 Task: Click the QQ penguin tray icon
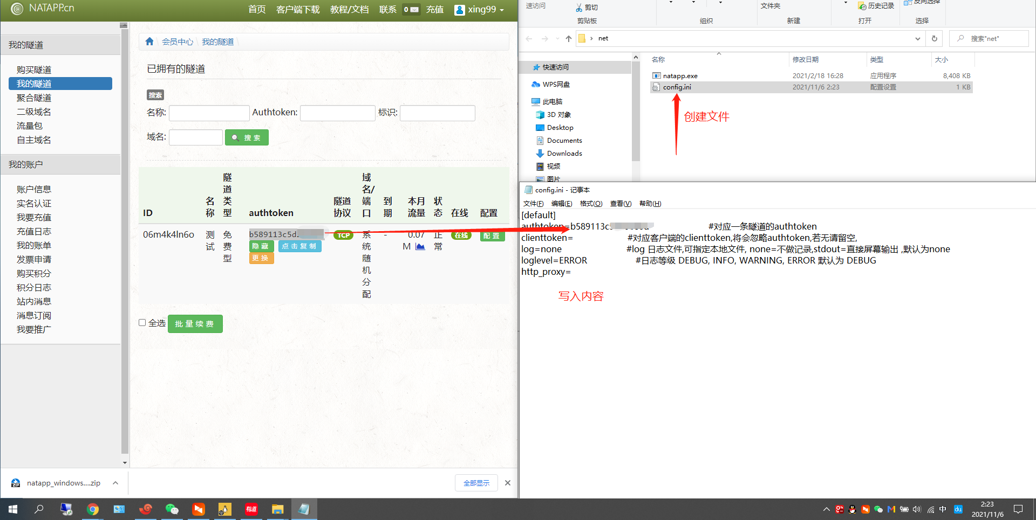tap(852, 509)
